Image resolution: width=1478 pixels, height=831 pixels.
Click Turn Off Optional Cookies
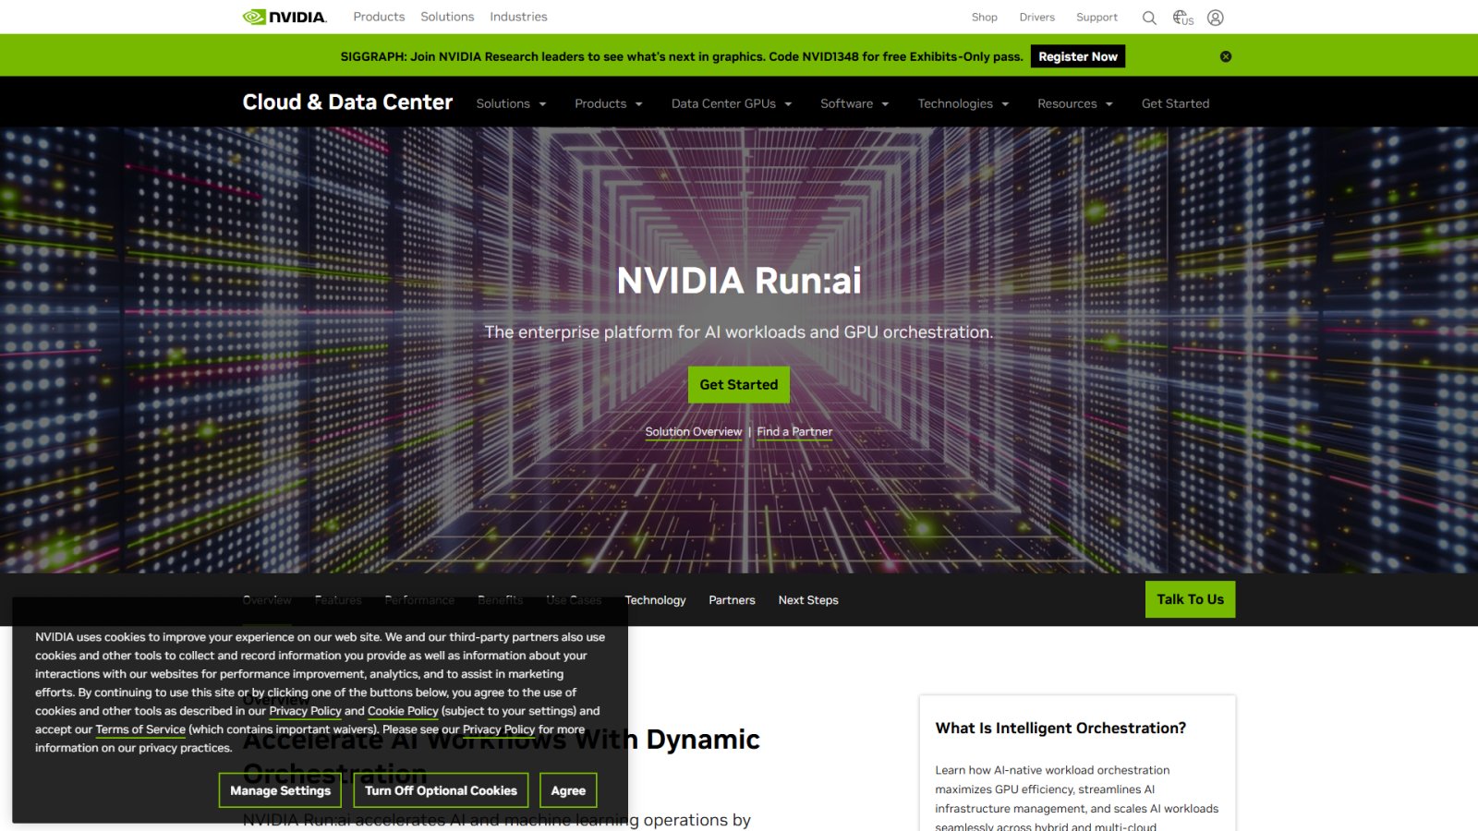click(441, 790)
